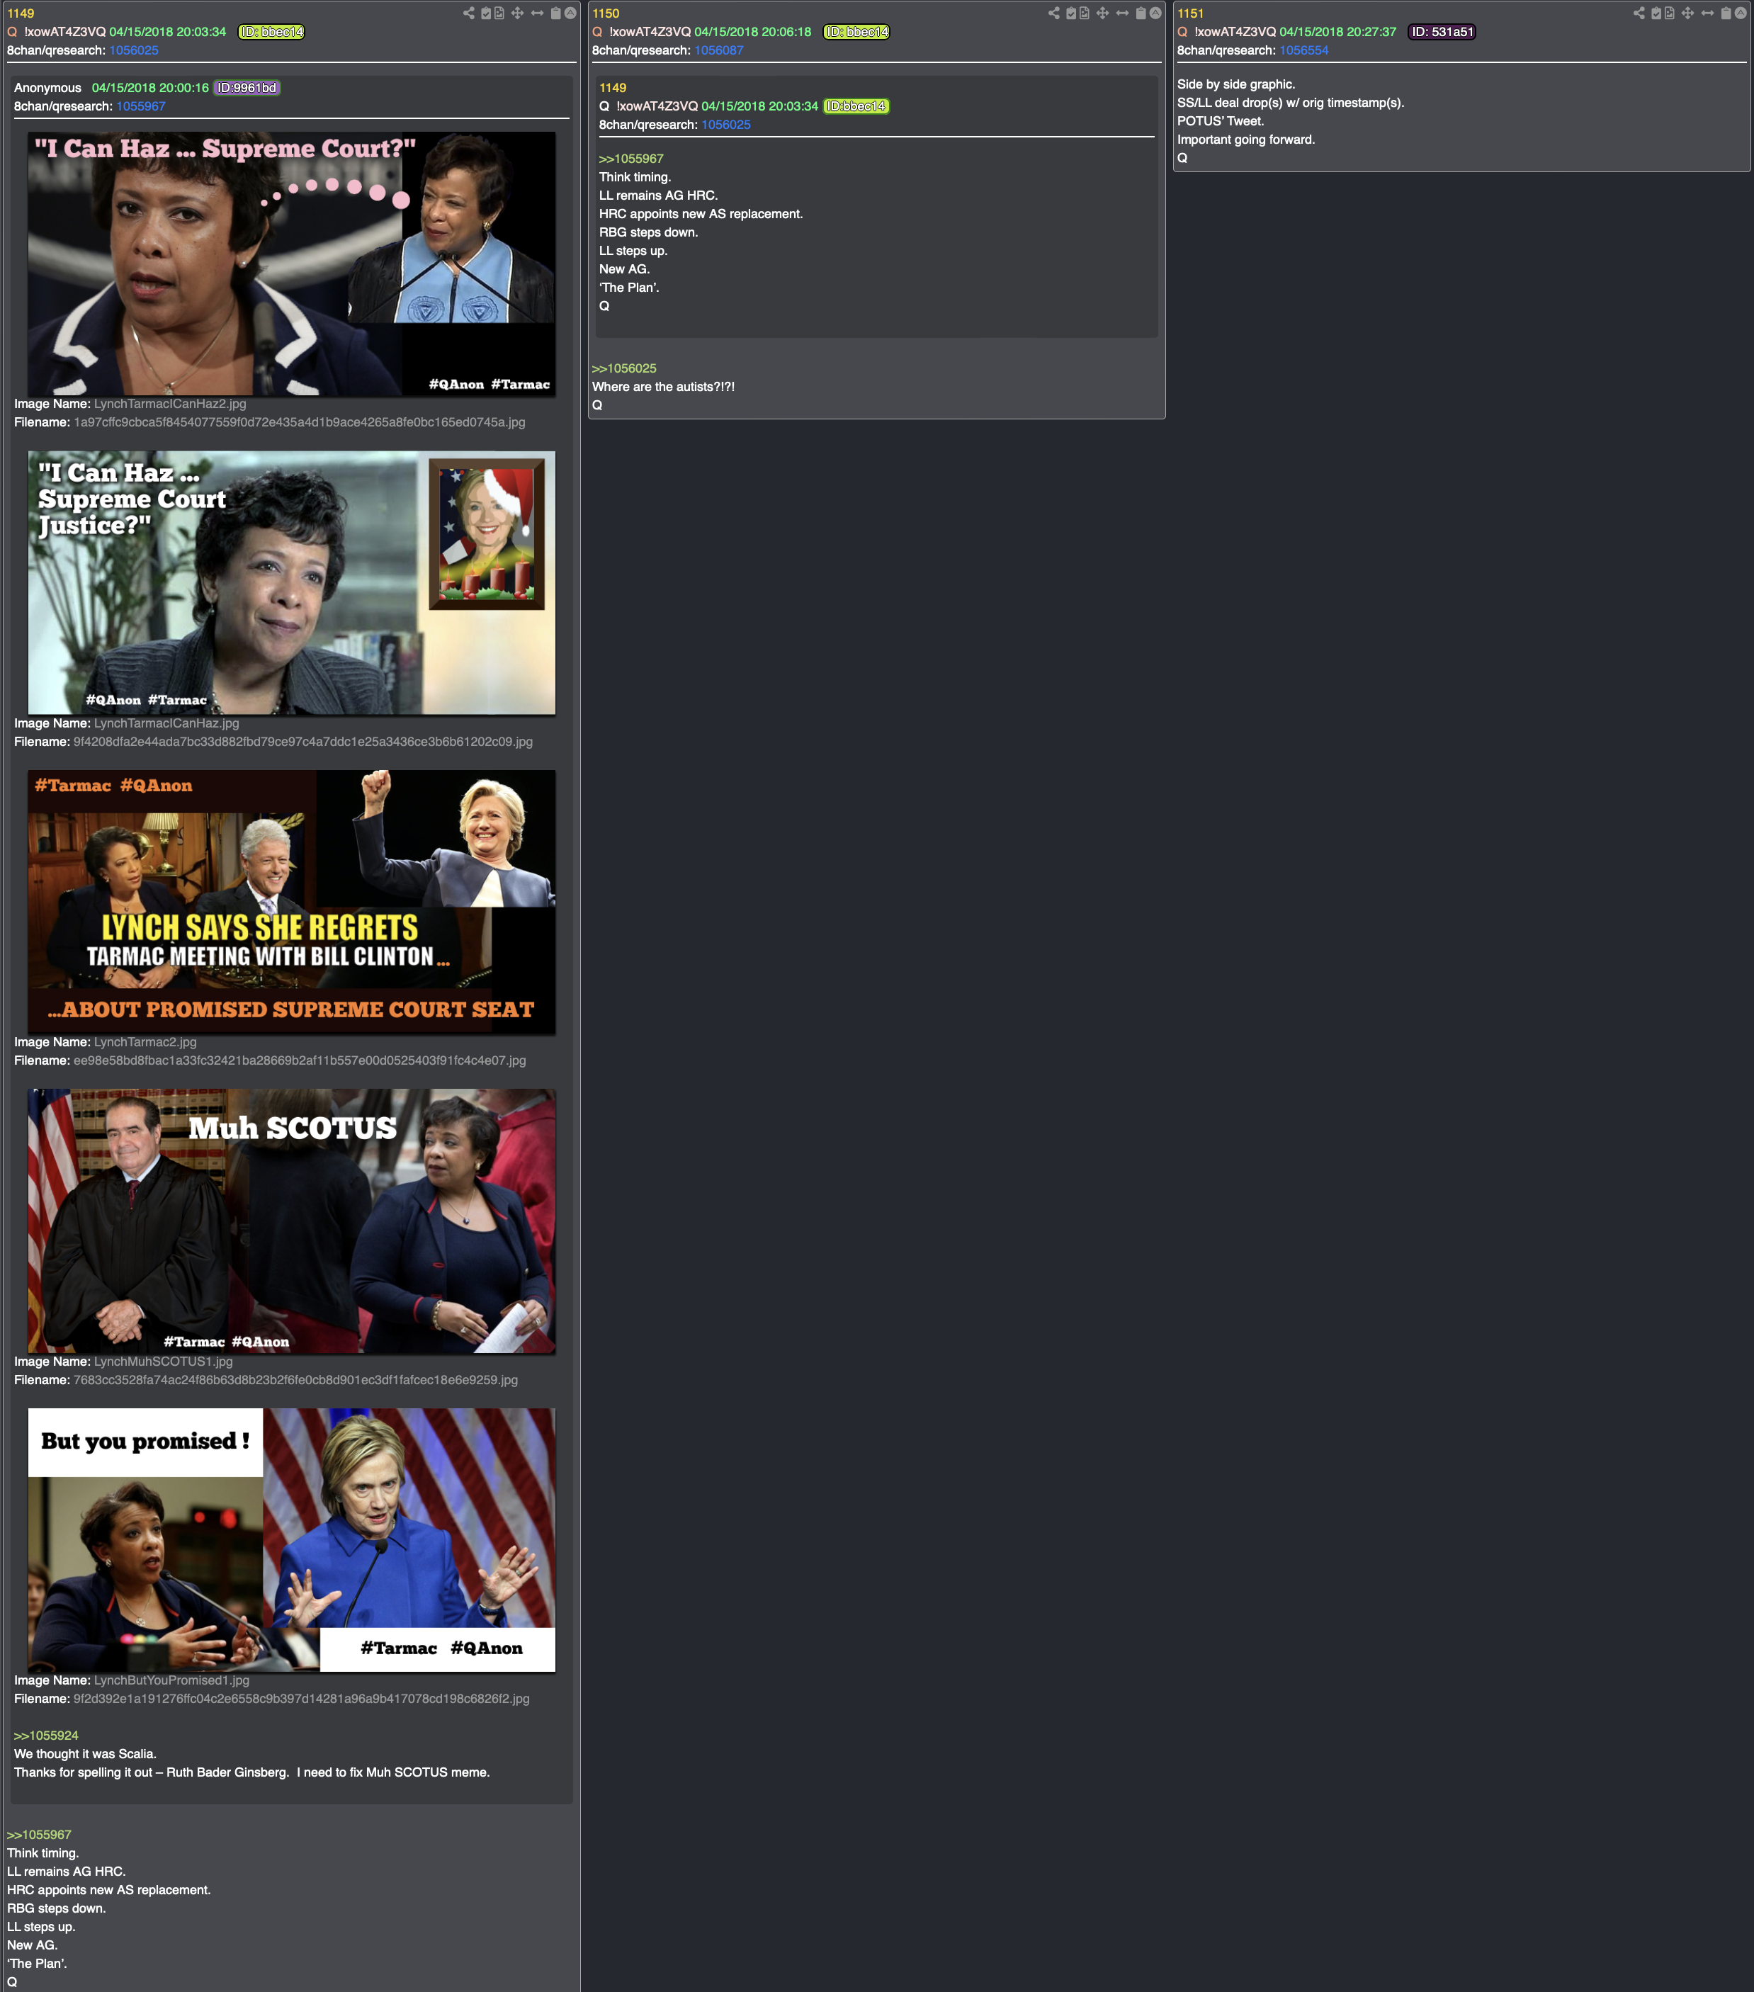Click post number 1151 in the header

tap(1191, 13)
